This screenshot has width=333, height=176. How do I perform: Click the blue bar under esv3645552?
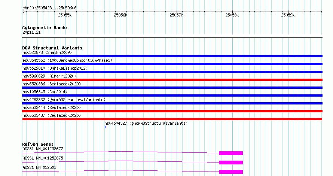point(172,64)
